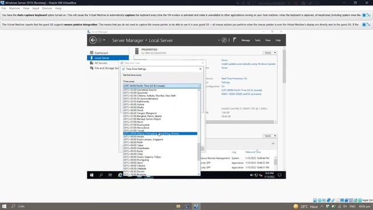This screenshot has width=373, height=210.
Task: Choose the highlighted UTC+08:00 Beijing time zone
Action: tap(160, 134)
